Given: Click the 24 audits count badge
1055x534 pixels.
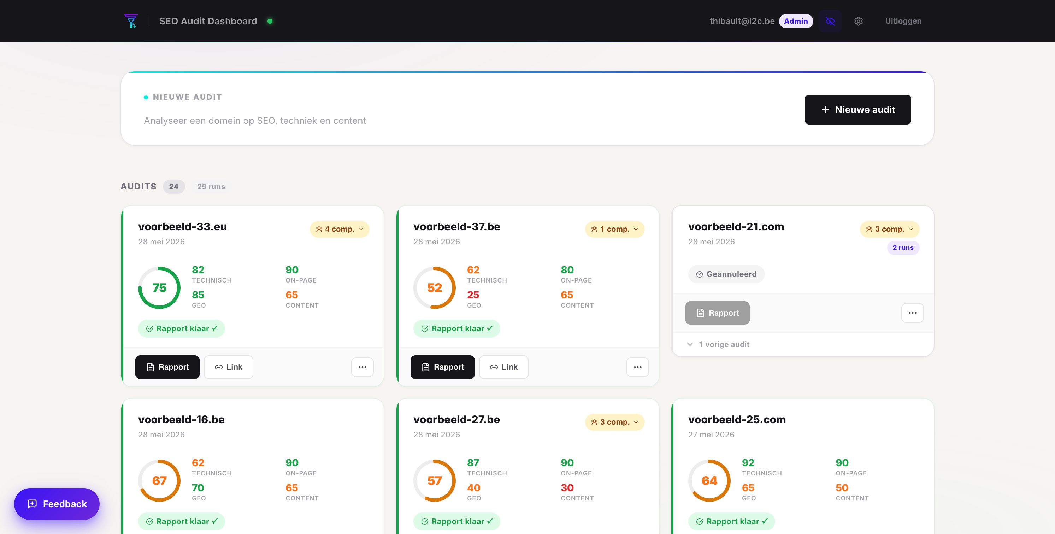Looking at the screenshot, I should 173,187.
